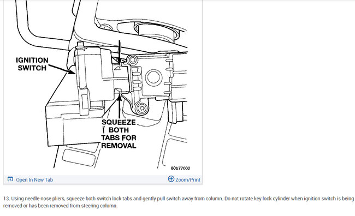Viewport: 355px width, 216px height.
Task: Click the ignition switch diagram image
Action: [x=103, y=87]
